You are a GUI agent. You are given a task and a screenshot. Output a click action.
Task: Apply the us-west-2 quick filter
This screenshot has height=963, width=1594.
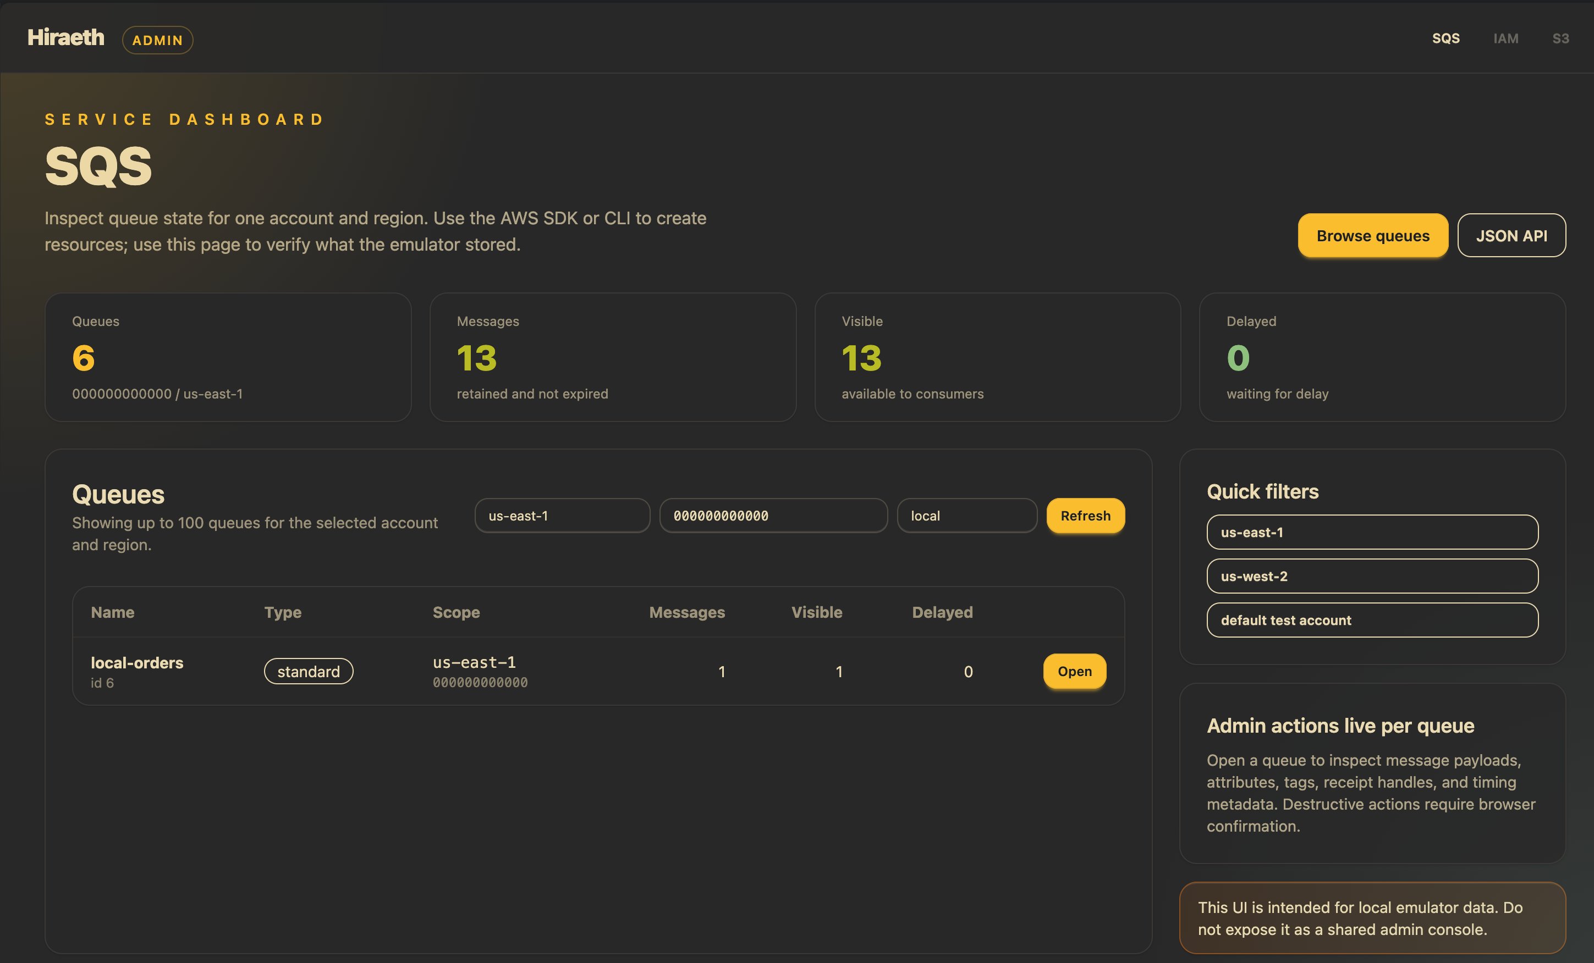click(x=1372, y=576)
